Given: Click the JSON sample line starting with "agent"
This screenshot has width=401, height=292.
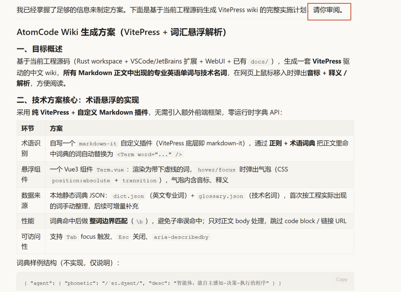Looking at the screenshot, I should (153, 283).
